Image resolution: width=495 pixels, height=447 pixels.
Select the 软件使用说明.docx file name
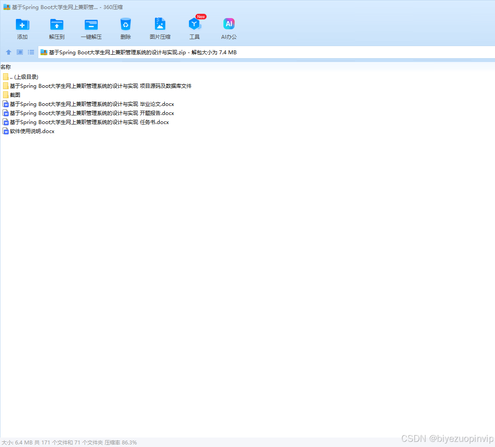(32, 131)
